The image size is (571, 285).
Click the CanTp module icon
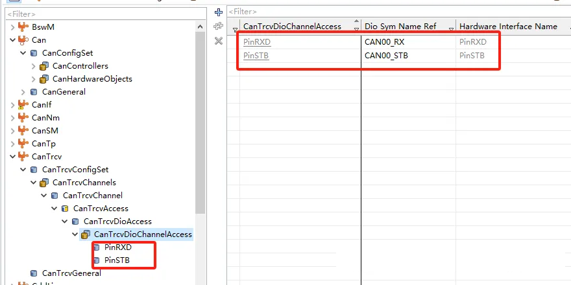(x=23, y=144)
